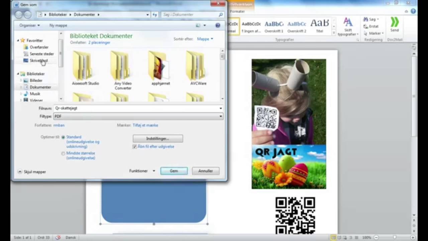This screenshot has height=241, width=428.
Task: Go back with dialog back arrow
Action: tap(19, 14)
